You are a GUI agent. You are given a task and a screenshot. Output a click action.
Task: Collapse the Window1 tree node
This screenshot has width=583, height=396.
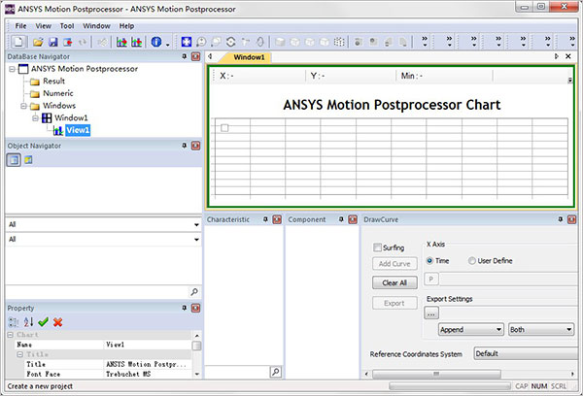pyautogui.click(x=35, y=118)
